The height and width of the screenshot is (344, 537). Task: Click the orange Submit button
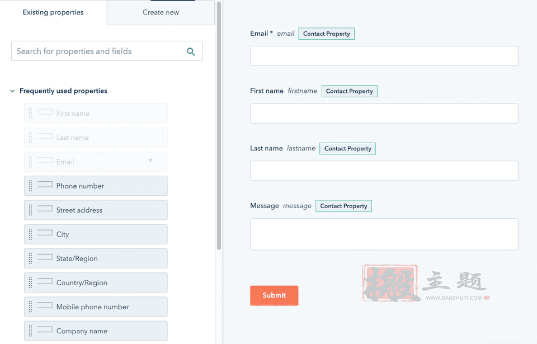[x=274, y=295]
